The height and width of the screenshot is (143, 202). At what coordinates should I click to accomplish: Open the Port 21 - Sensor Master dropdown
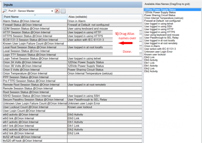click(52, 11)
